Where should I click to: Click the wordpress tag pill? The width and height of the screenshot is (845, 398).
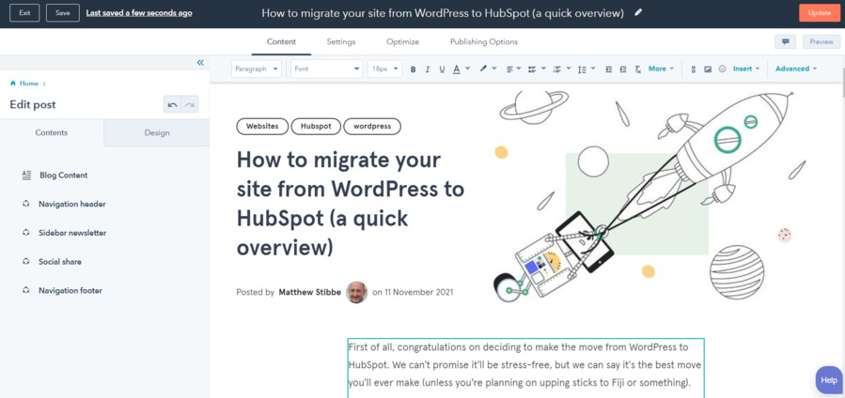372,127
